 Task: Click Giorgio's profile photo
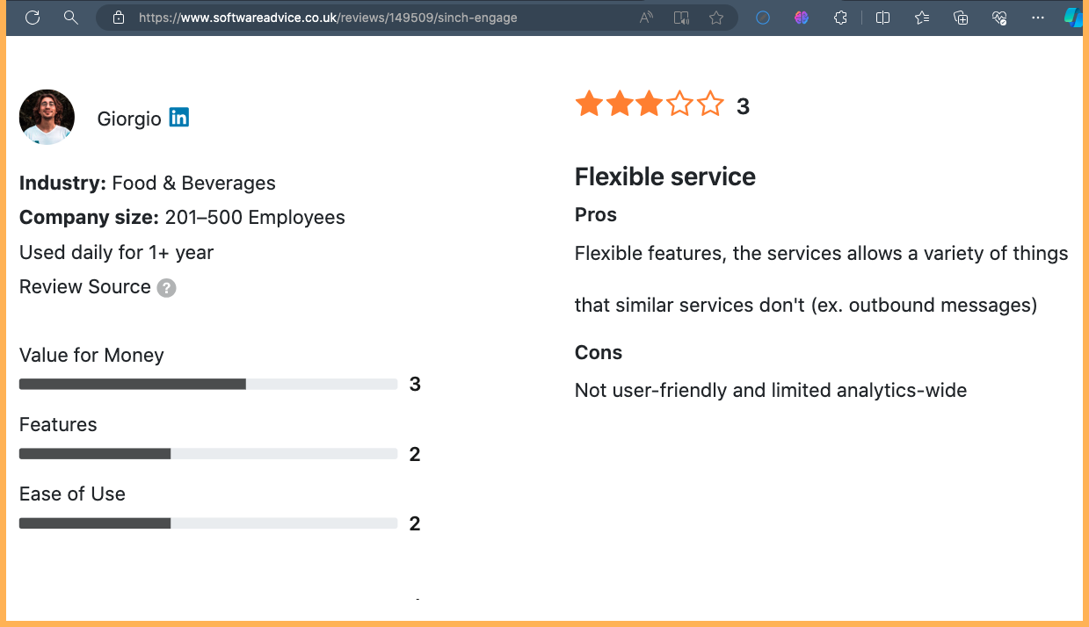47,117
